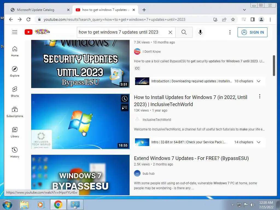
Task: Open Windows Media Player from taskbar
Action: [x=41, y=205]
